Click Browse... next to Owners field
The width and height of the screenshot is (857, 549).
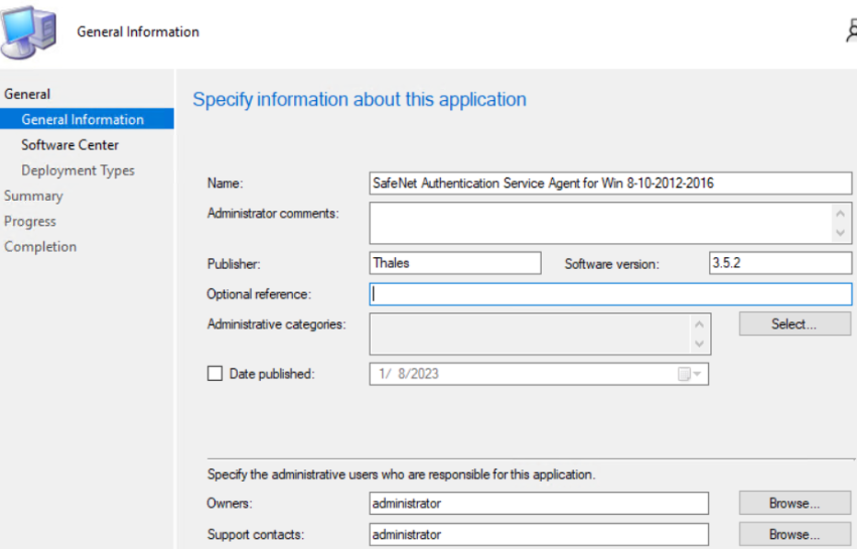click(795, 503)
